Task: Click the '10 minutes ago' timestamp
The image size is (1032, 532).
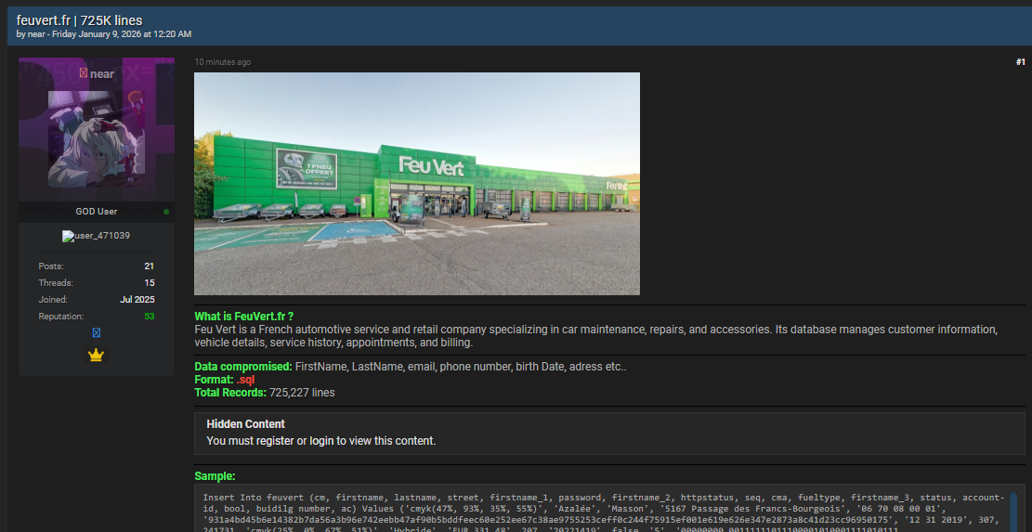Action: tap(222, 62)
